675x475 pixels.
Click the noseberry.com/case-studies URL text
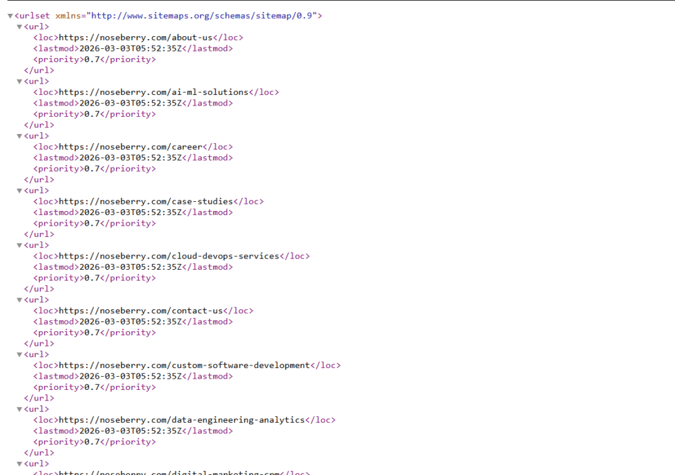146,202
